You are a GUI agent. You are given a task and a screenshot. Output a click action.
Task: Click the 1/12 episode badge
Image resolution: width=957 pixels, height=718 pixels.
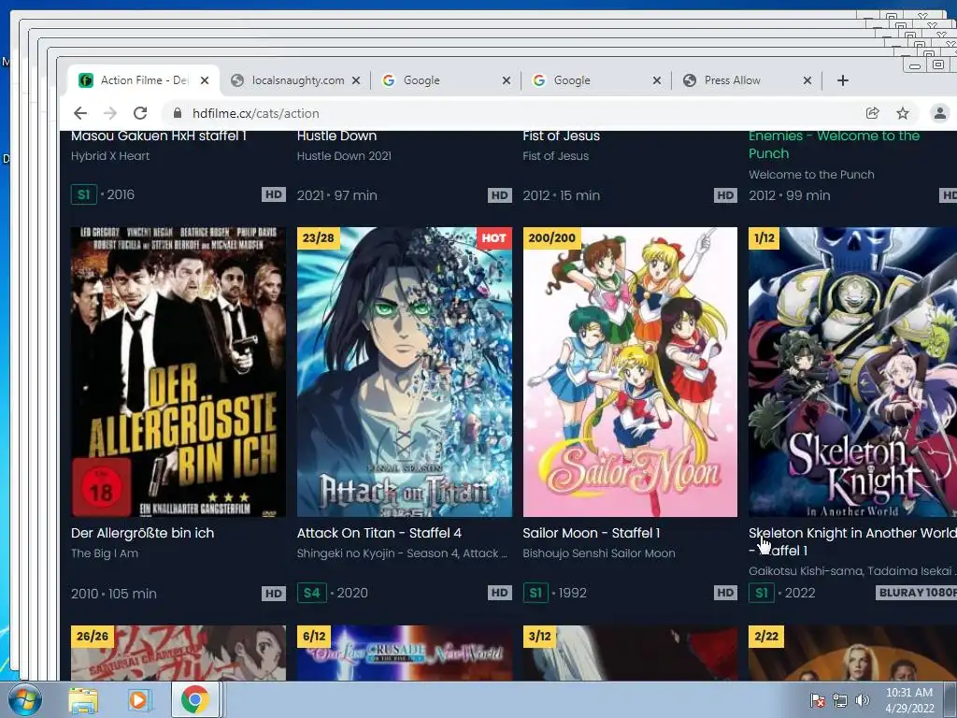pyautogui.click(x=764, y=238)
